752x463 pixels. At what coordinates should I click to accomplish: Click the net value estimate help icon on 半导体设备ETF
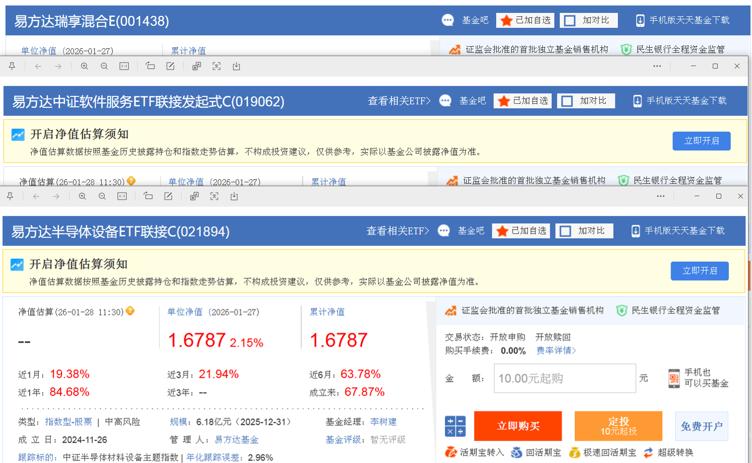130,311
